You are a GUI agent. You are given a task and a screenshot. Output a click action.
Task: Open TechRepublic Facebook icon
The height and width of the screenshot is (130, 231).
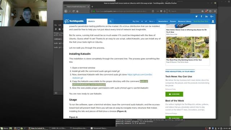[x=201, y=16]
